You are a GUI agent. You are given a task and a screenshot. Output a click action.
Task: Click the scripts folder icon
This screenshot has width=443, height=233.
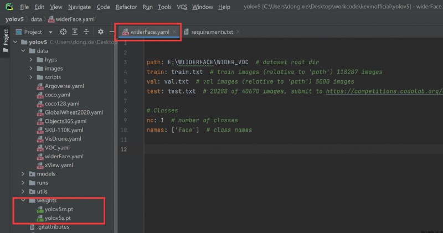click(x=40, y=77)
